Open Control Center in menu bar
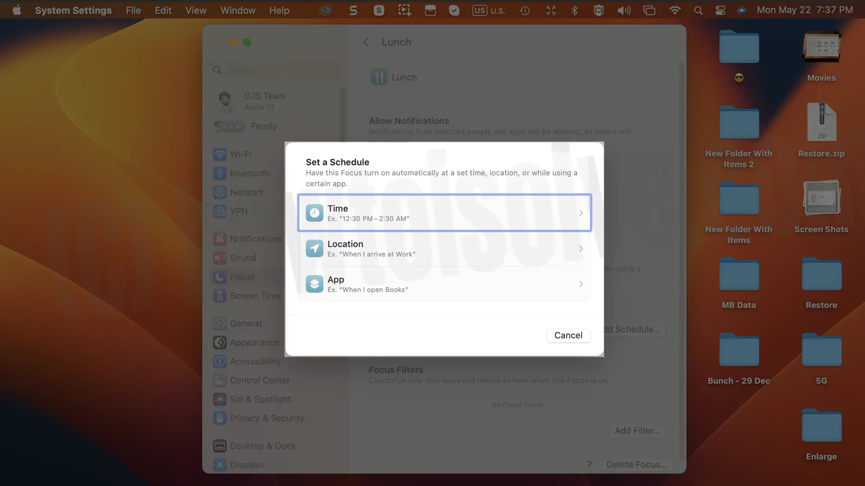The image size is (865, 486). 720,10
